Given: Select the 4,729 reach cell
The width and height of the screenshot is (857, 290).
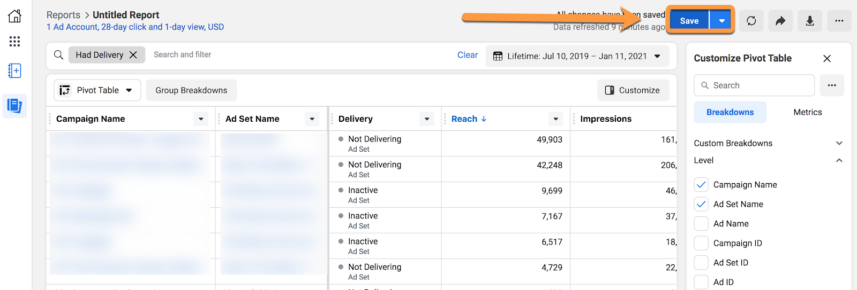Looking at the screenshot, I should pyautogui.click(x=506, y=272).
